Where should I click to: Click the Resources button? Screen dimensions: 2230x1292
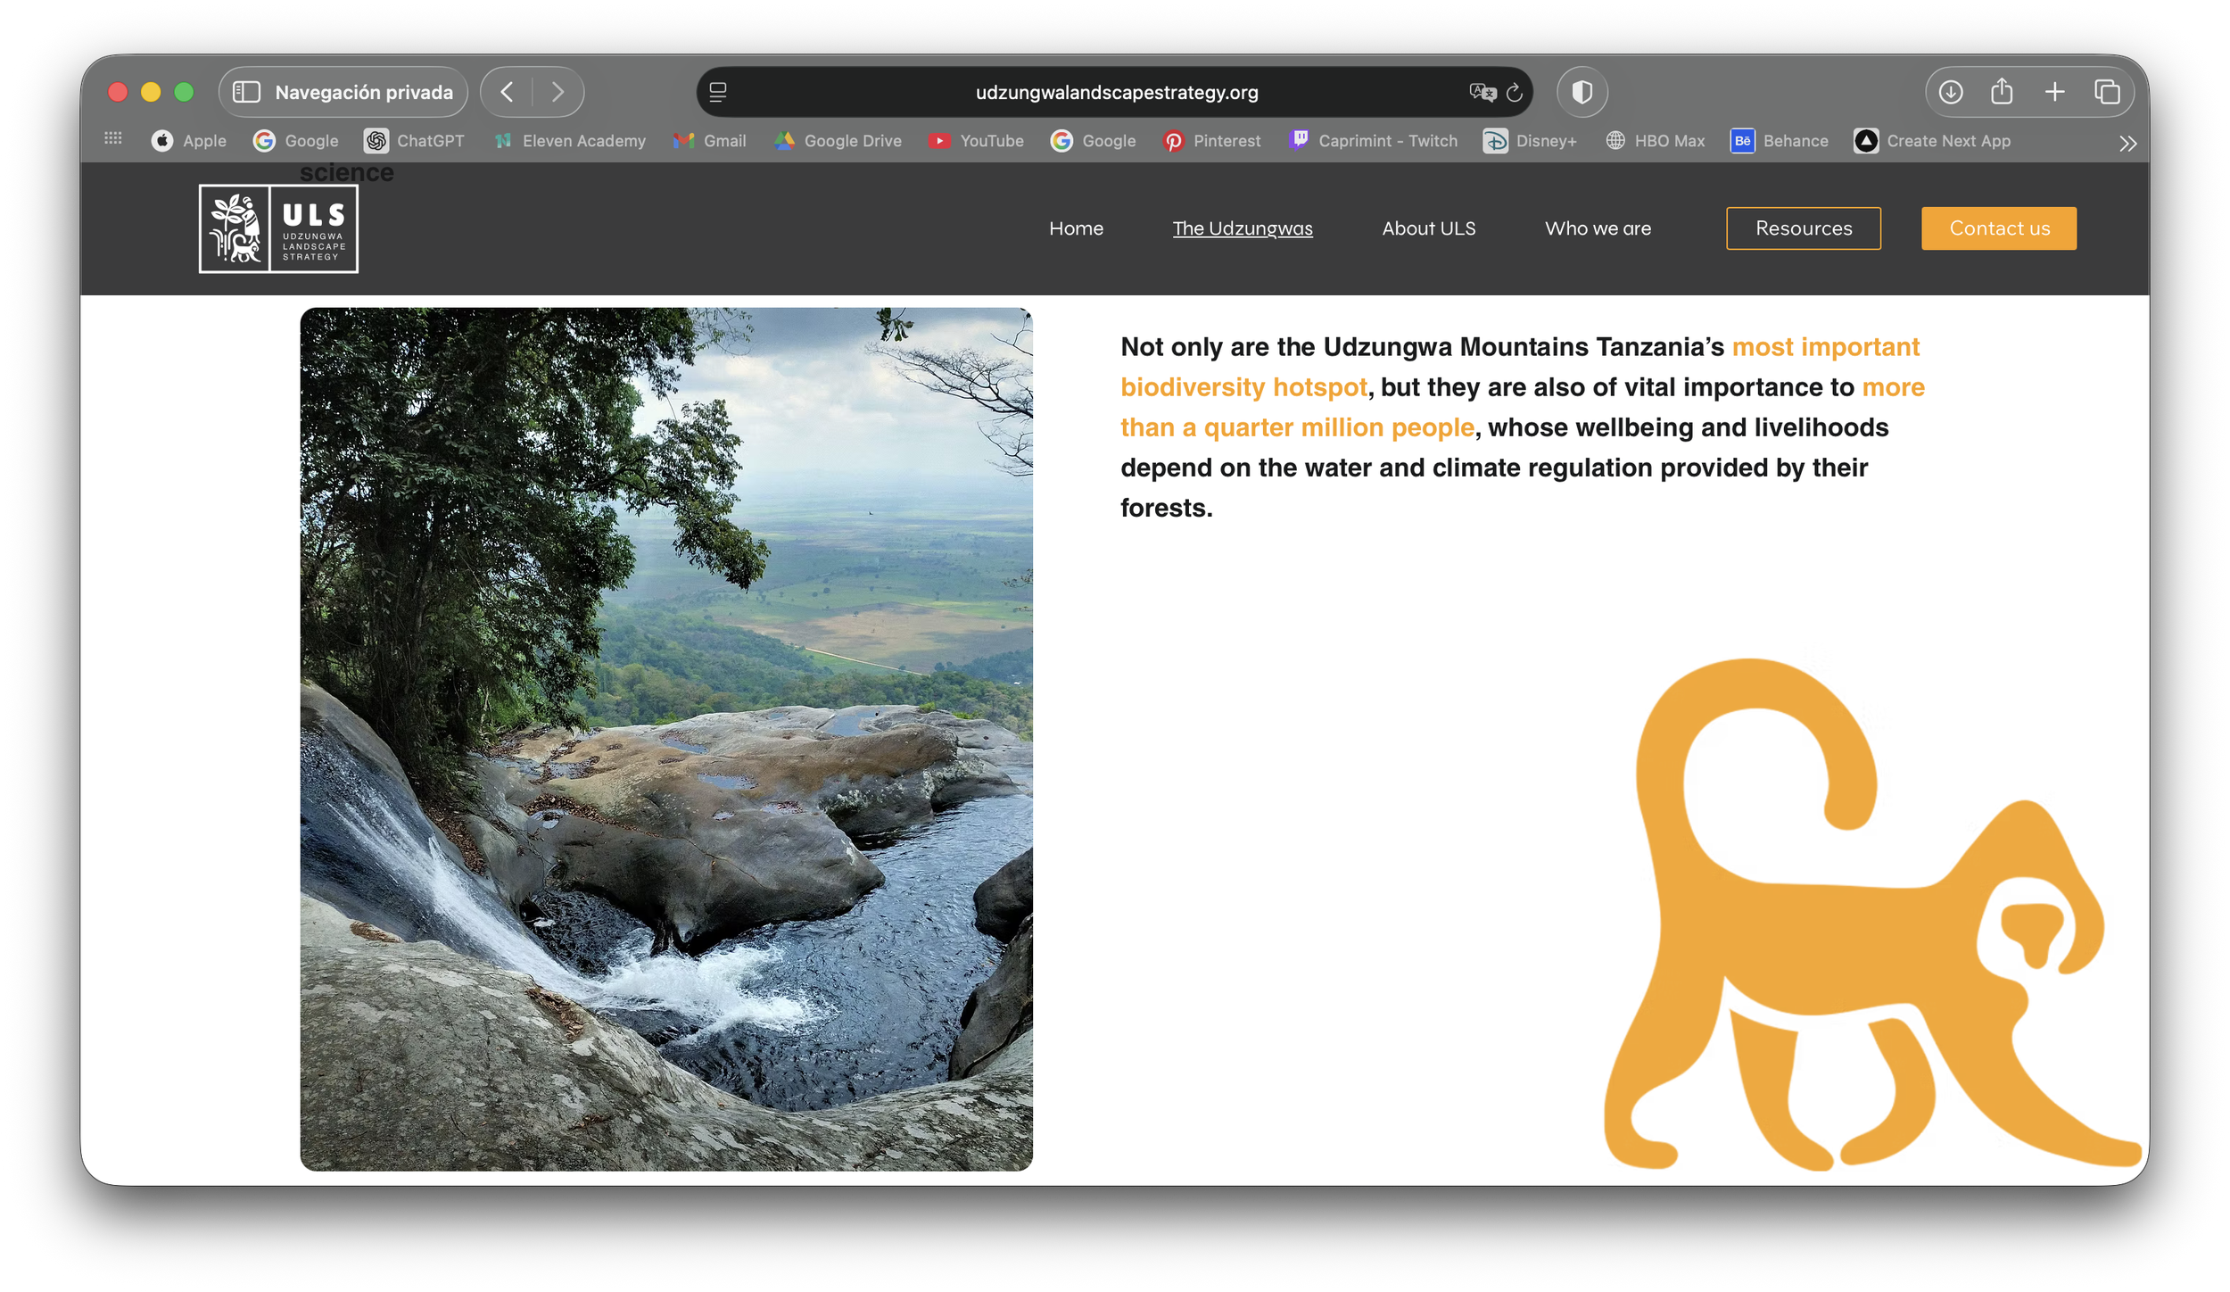[1803, 228]
